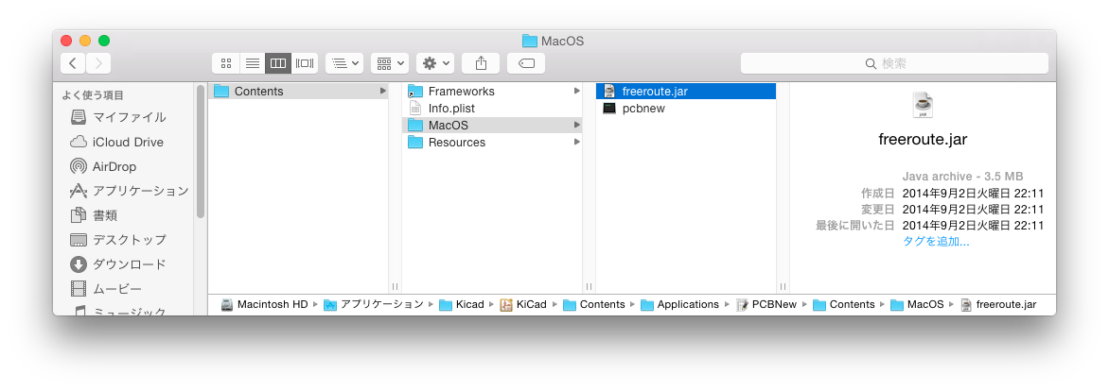Switch to column view
Screen dimensions: 1109x391
pyautogui.click(x=278, y=63)
